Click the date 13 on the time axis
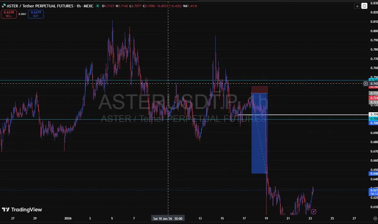Image resolution: width=378 pixels, height=224 pixels. [200, 218]
